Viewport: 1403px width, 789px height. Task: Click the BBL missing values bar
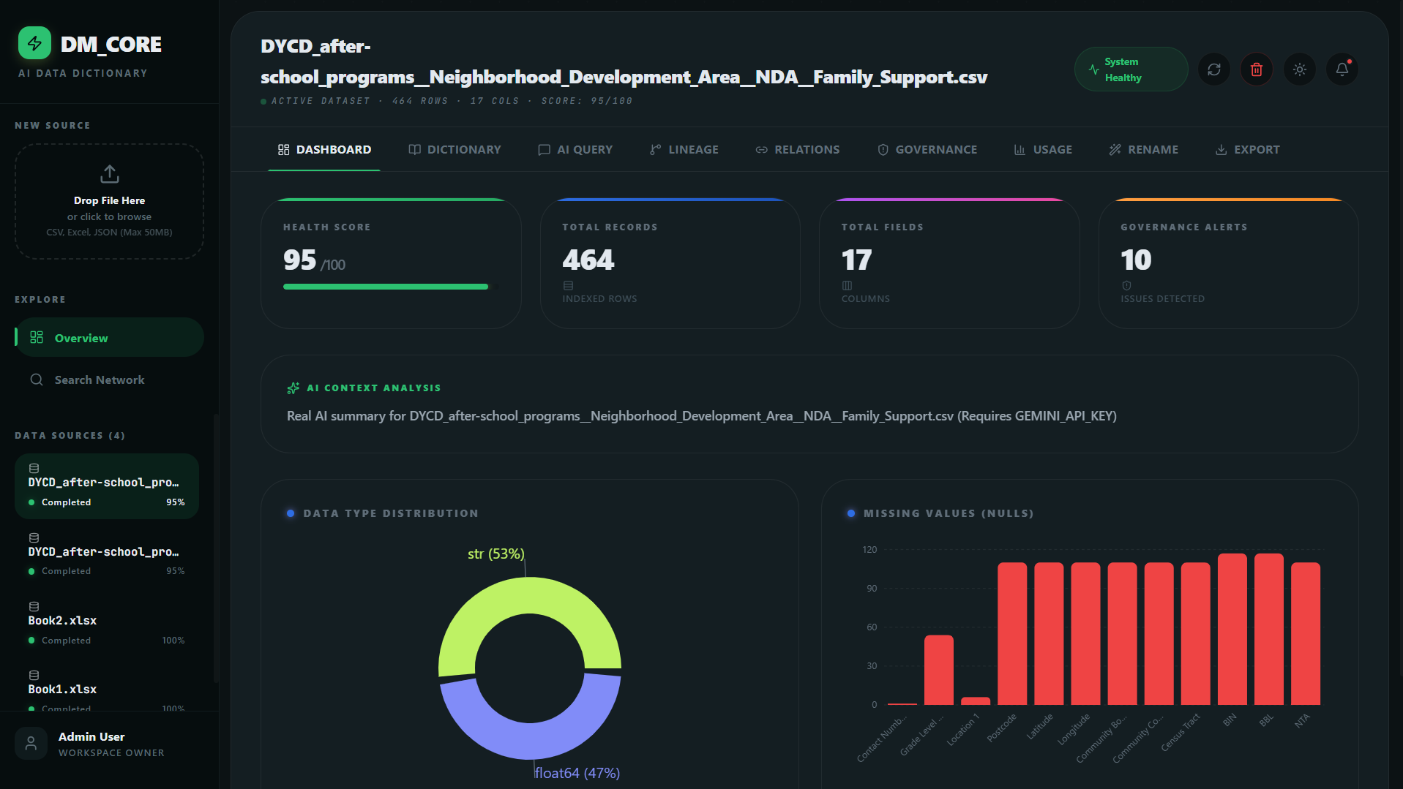tap(1269, 629)
